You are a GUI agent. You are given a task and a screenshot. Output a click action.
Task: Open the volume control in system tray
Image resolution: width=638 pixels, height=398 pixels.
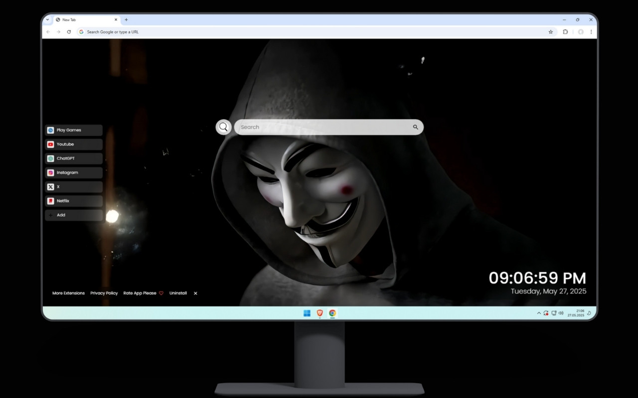pyautogui.click(x=561, y=313)
